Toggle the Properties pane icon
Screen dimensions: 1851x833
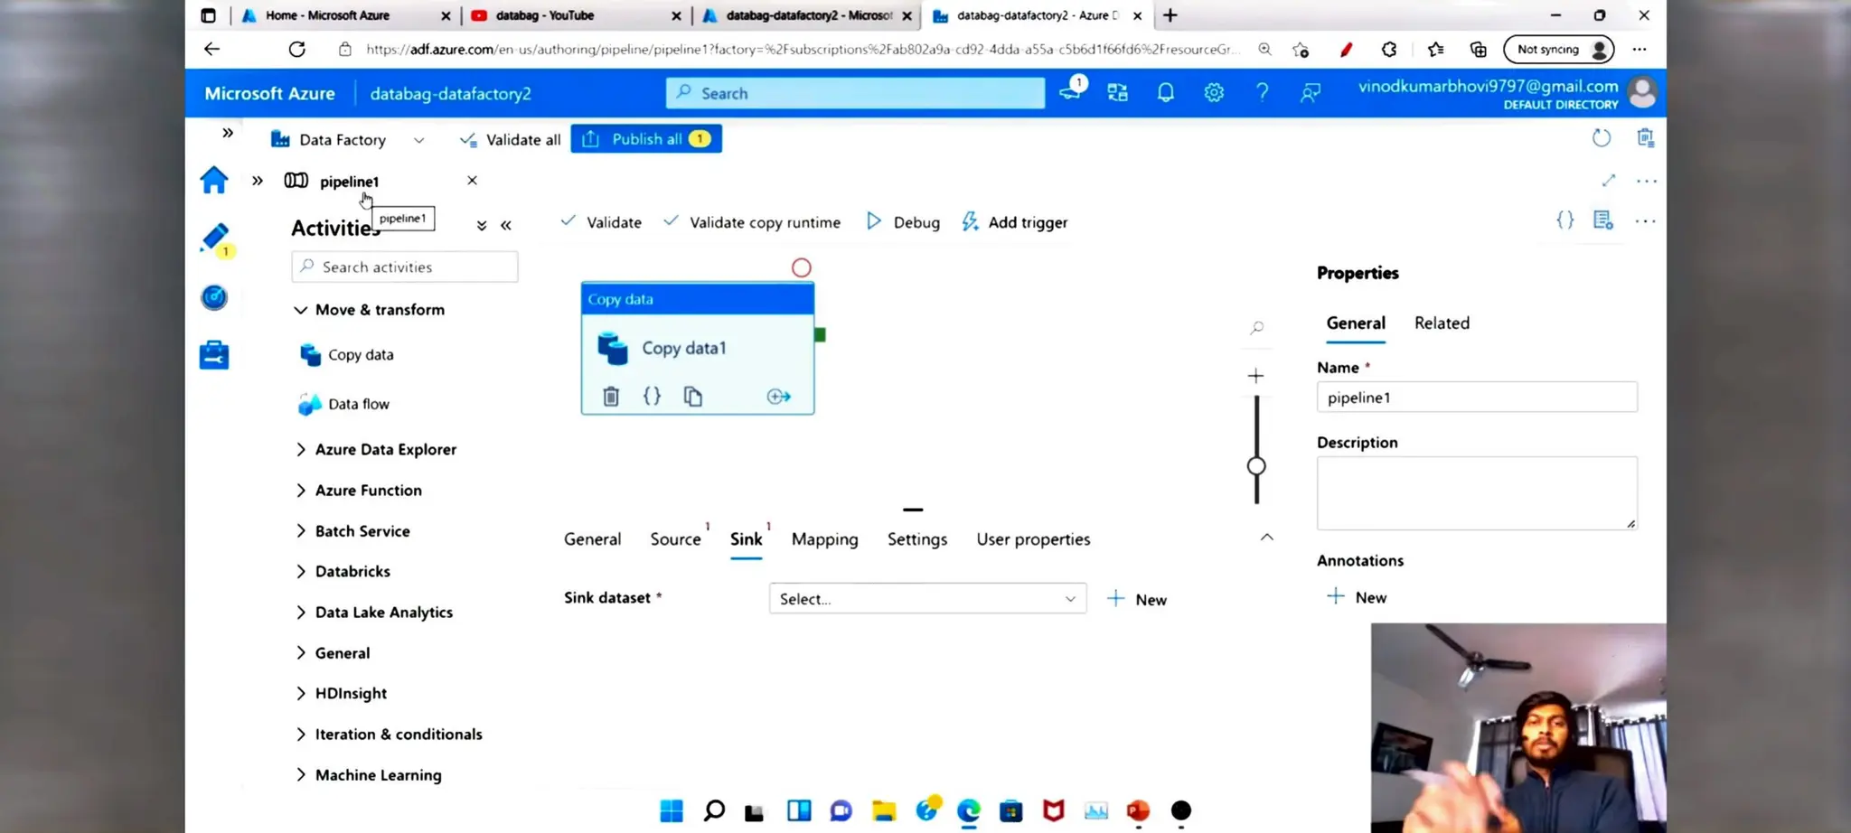click(x=1603, y=220)
